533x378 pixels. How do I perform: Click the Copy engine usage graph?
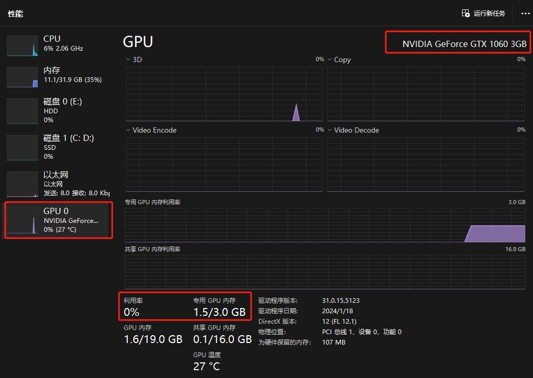(x=426, y=94)
